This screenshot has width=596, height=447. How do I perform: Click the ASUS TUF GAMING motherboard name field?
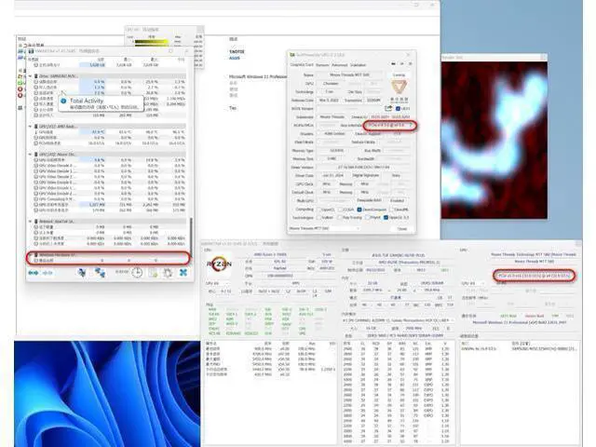click(x=398, y=255)
